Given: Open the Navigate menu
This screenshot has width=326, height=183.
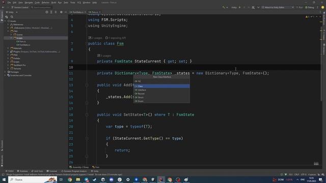Looking at the screenshot, I should (29, 3).
